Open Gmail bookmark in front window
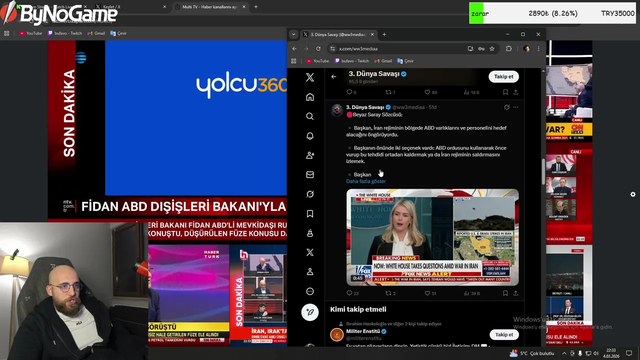Image resolution: width=640 pixels, height=360 pixels. (382, 61)
